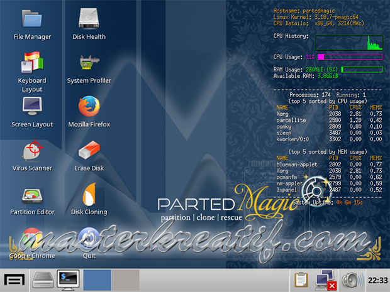
Task: Click the RAM Usage green bar
Action: point(362,70)
